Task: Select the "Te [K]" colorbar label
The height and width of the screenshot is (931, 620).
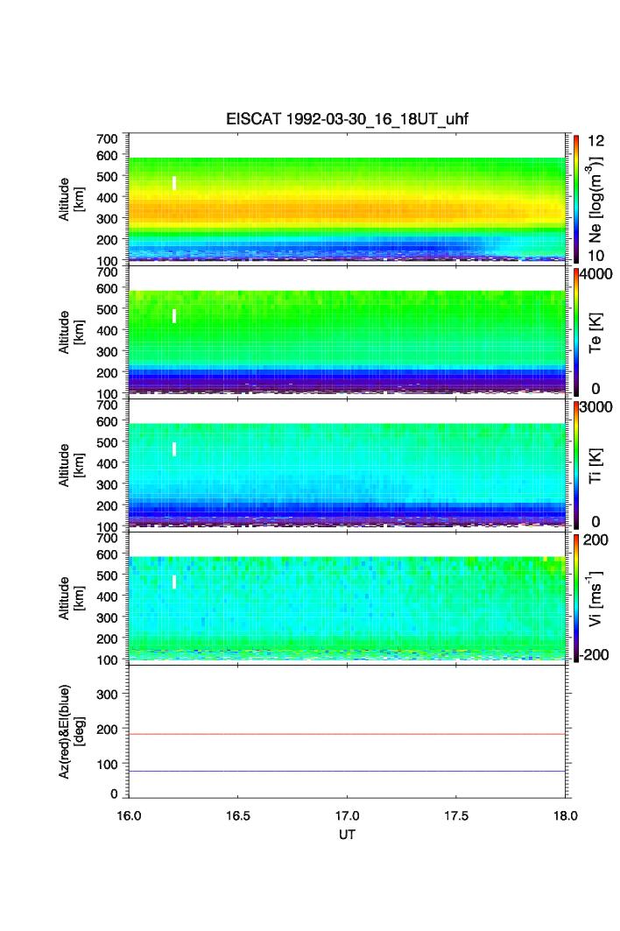Action: (x=595, y=333)
